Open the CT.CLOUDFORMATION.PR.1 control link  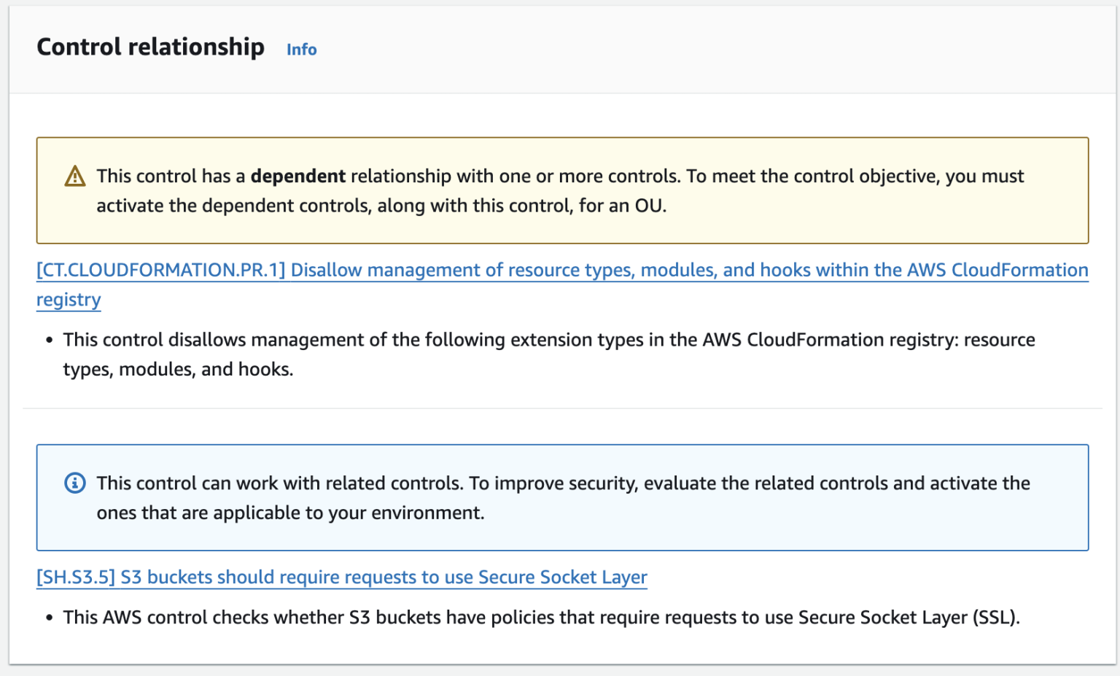coord(561,271)
